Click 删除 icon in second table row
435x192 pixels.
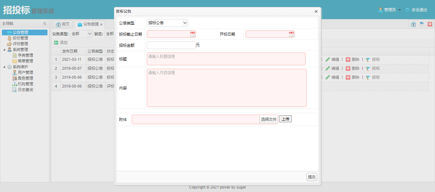[348, 68]
